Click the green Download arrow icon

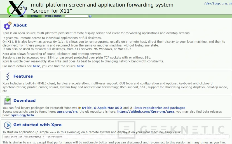[8, 100]
